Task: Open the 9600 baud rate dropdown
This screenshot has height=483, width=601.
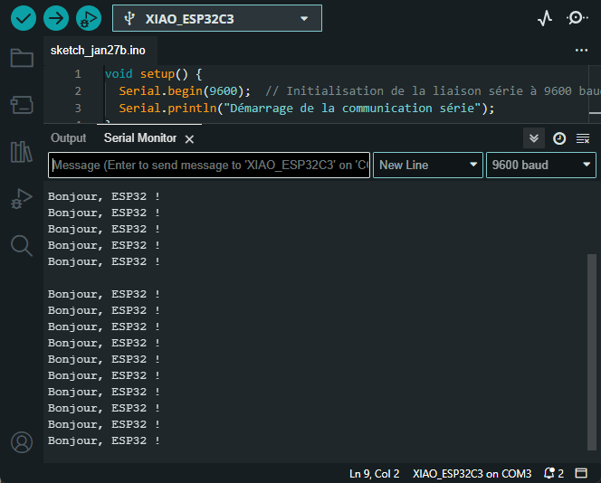Action: point(540,165)
